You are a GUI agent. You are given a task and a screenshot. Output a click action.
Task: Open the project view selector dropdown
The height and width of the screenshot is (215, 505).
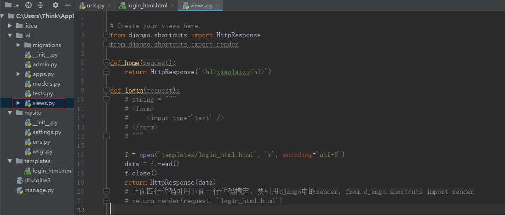coord(12,5)
